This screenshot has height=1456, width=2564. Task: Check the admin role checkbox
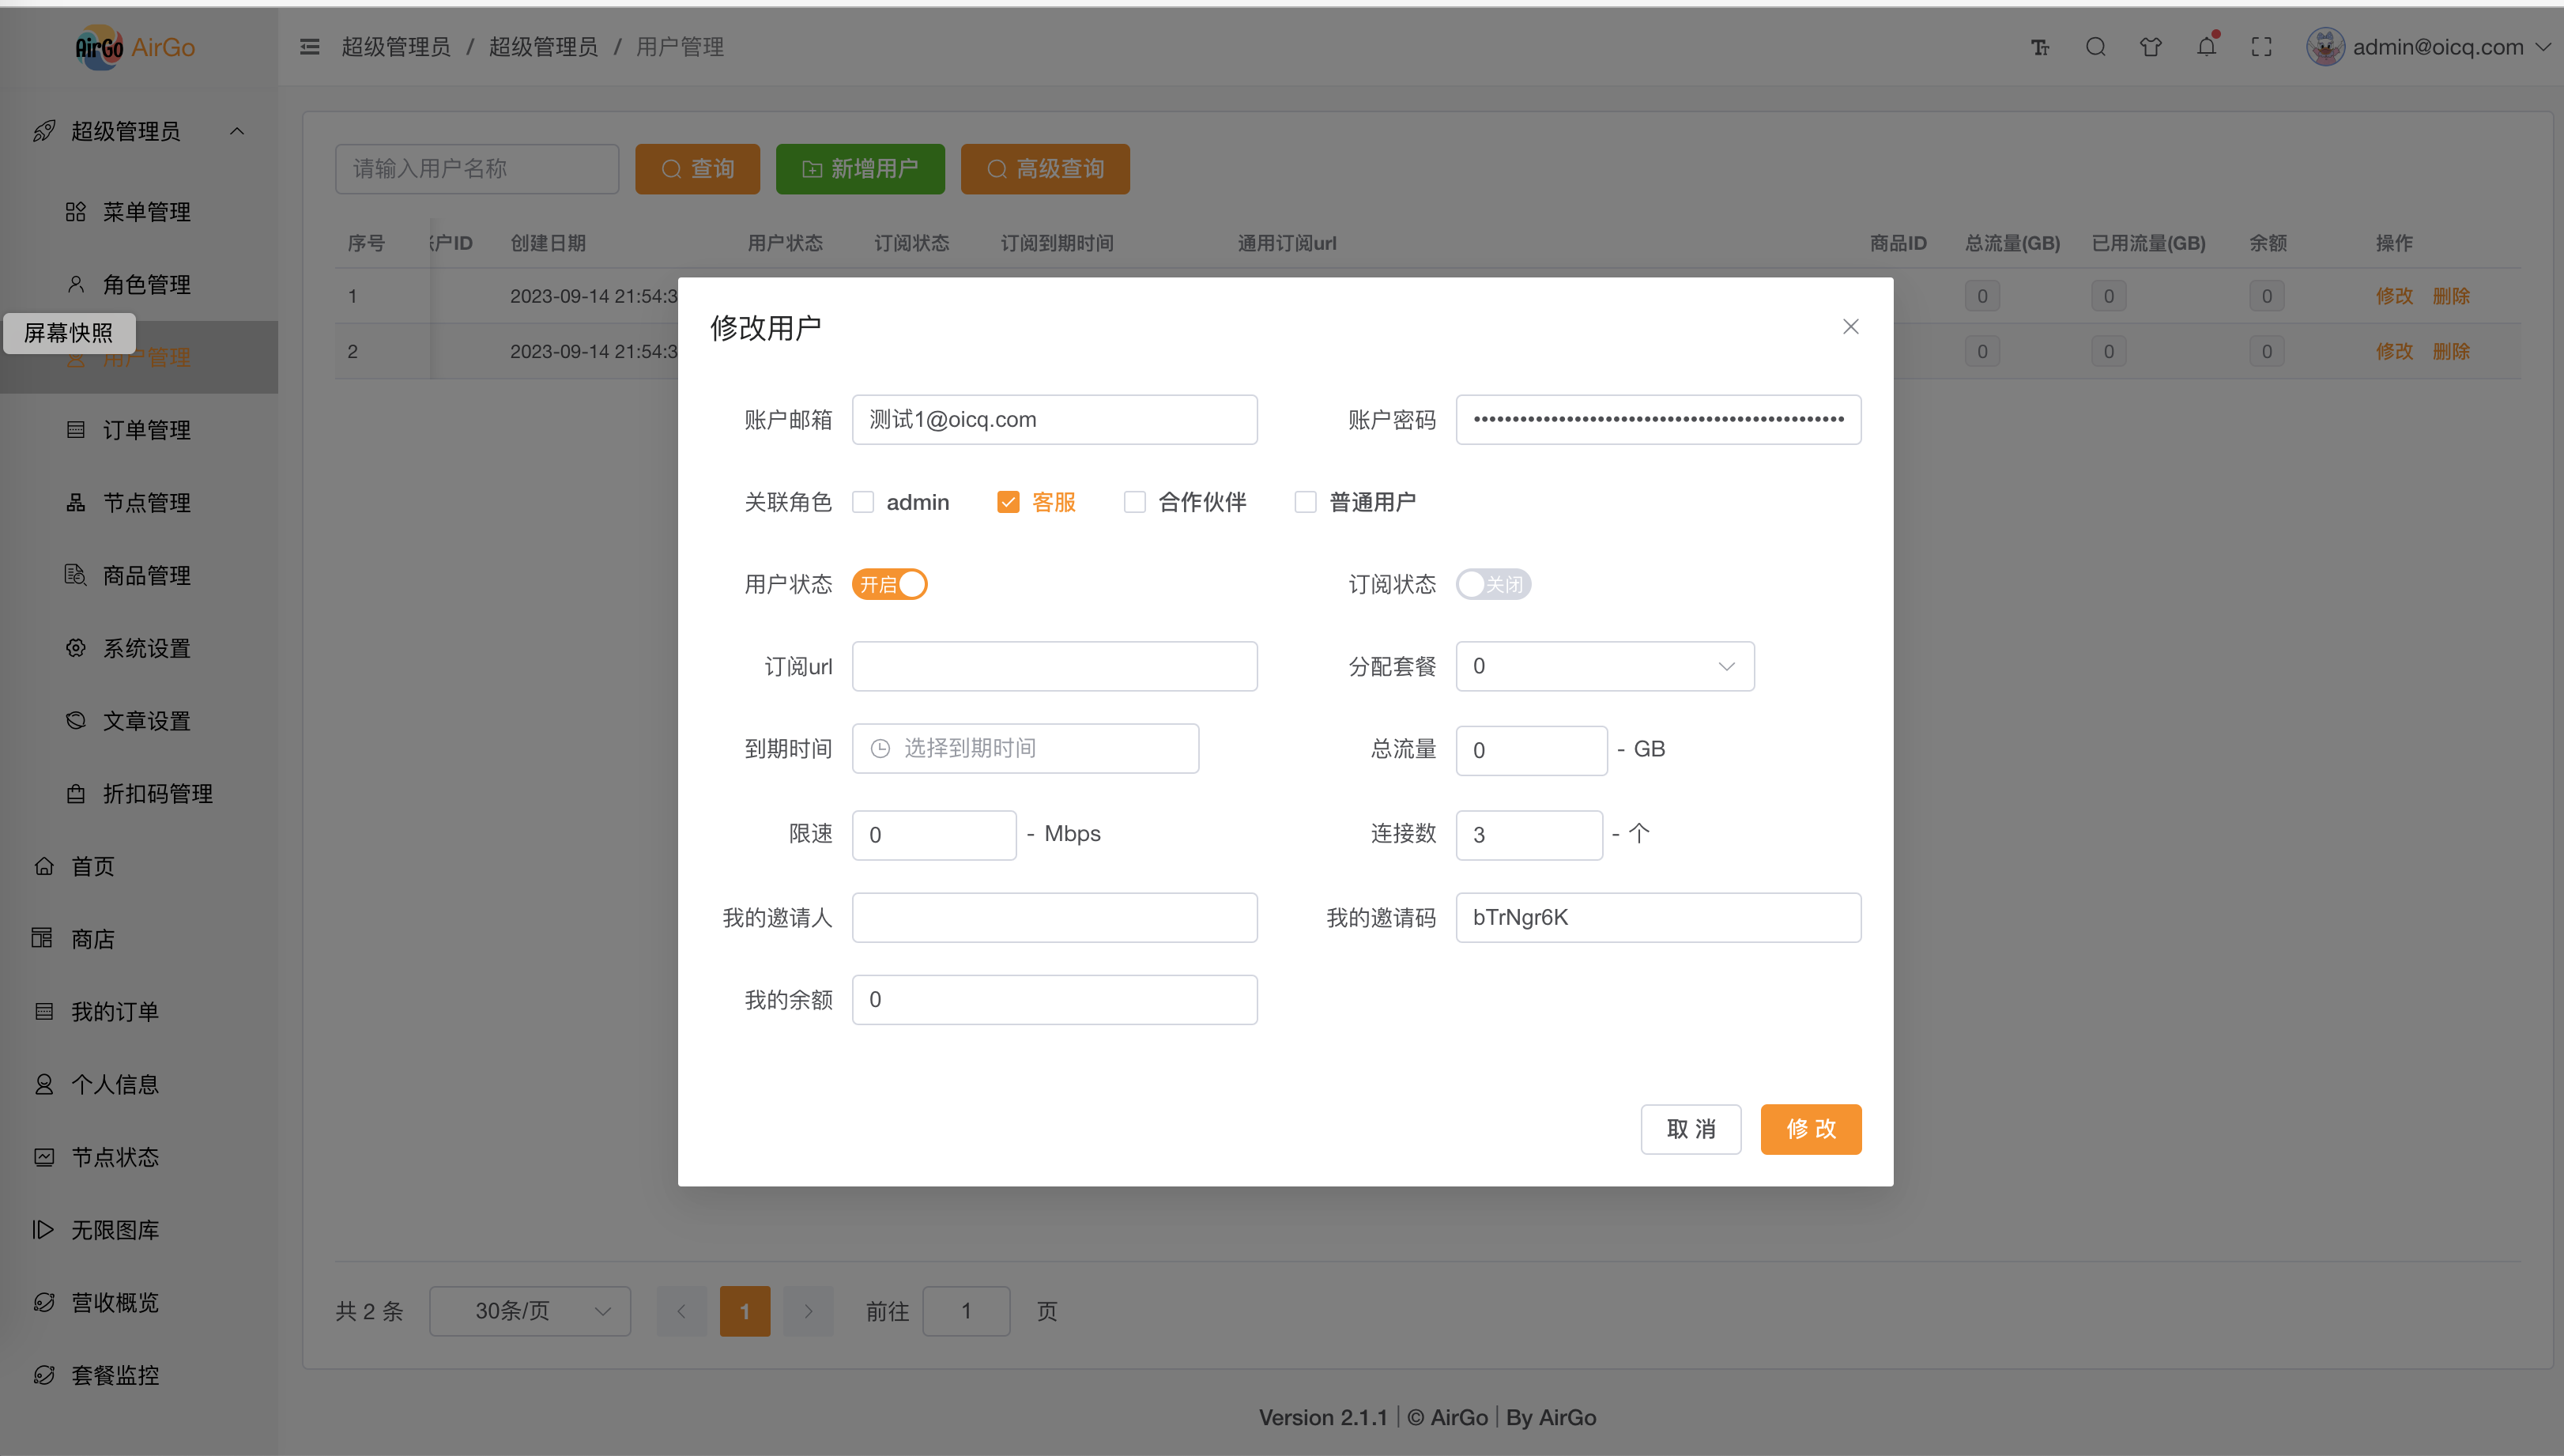coord(864,502)
